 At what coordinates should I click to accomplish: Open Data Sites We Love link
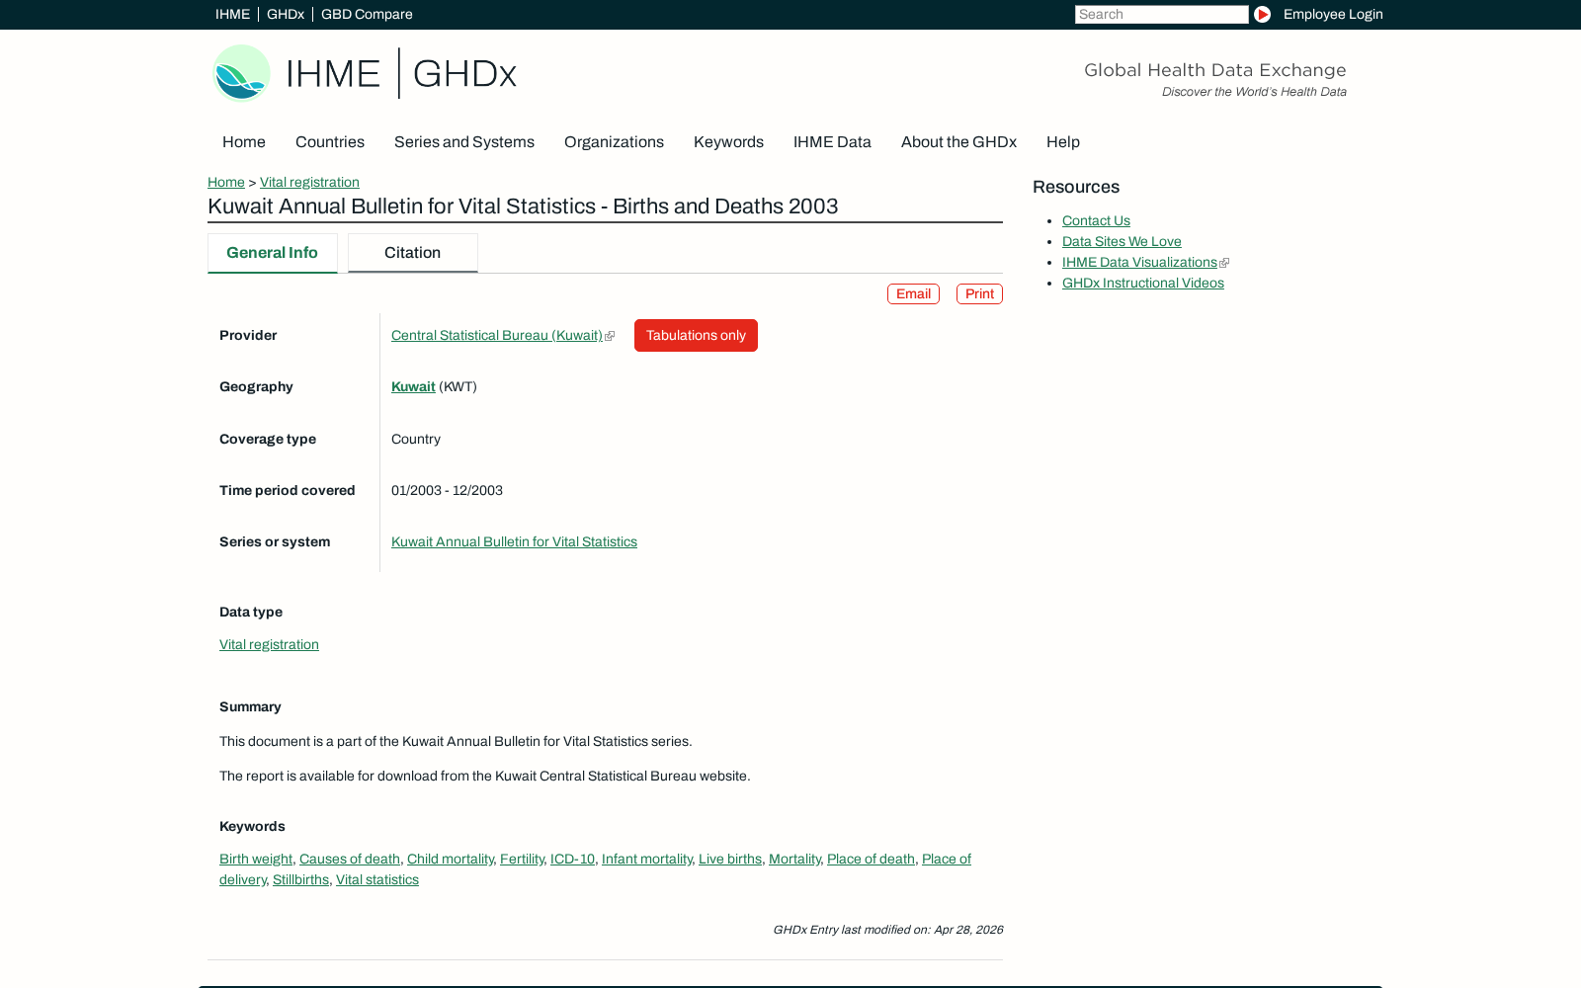pyautogui.click(x=1122, y=242)
